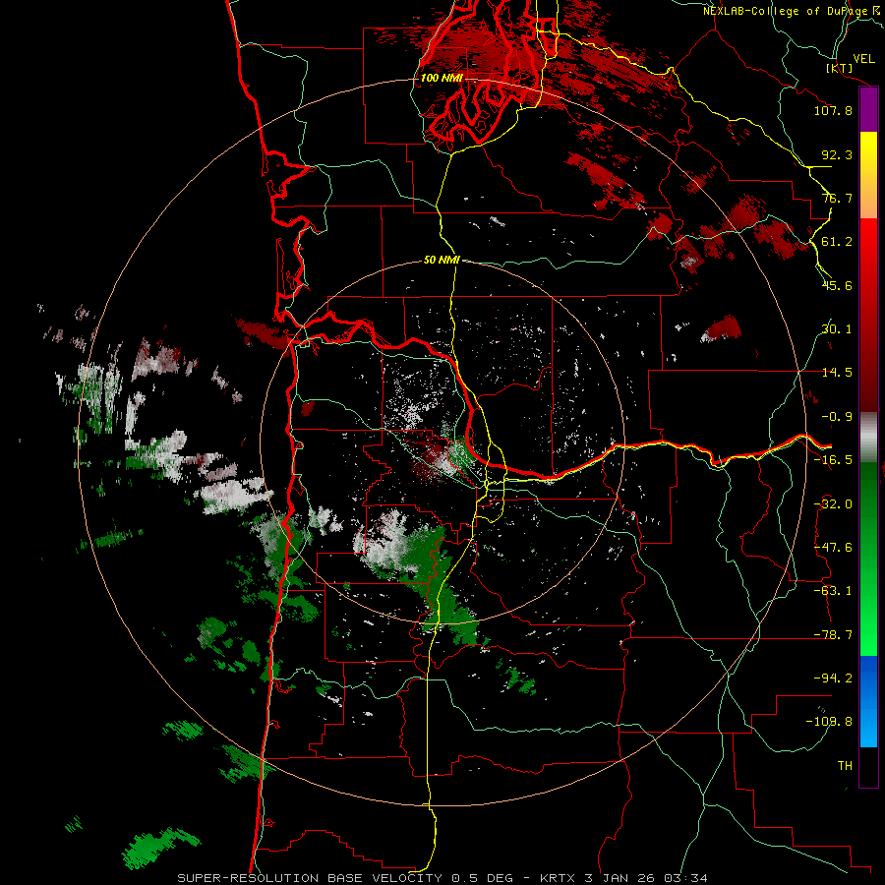Screen dimensions: 885x885
Task: Select the -109.8 velocity scale value
Action: click(830, 722)
